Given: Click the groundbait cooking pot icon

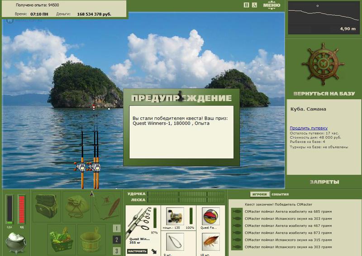Looking at the screenshot, I should pos(16,242).
